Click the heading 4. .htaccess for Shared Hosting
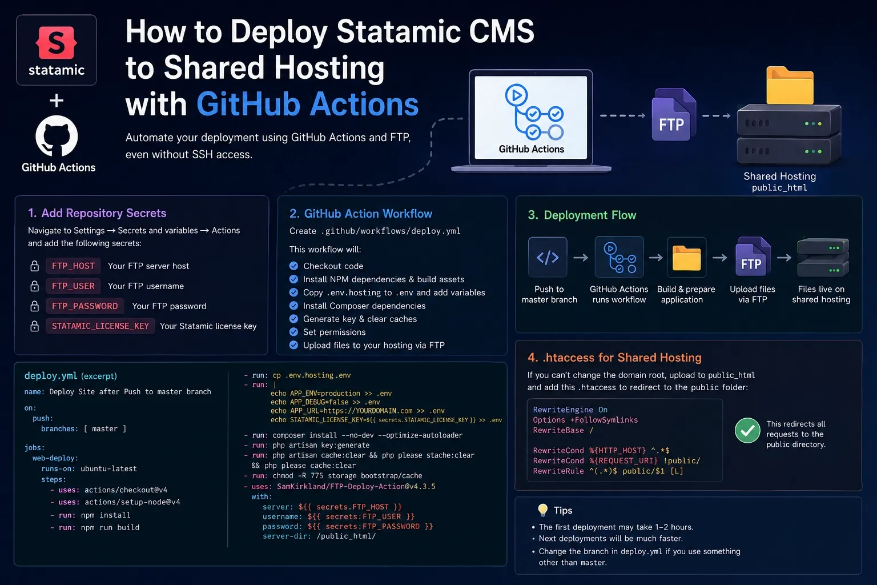The height and width of the screenshot is (585, 877). [614, 358]
